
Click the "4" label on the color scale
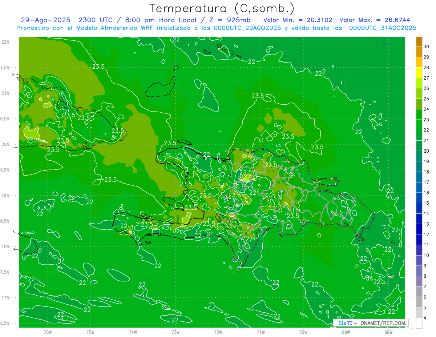click(x=425, y=318)
